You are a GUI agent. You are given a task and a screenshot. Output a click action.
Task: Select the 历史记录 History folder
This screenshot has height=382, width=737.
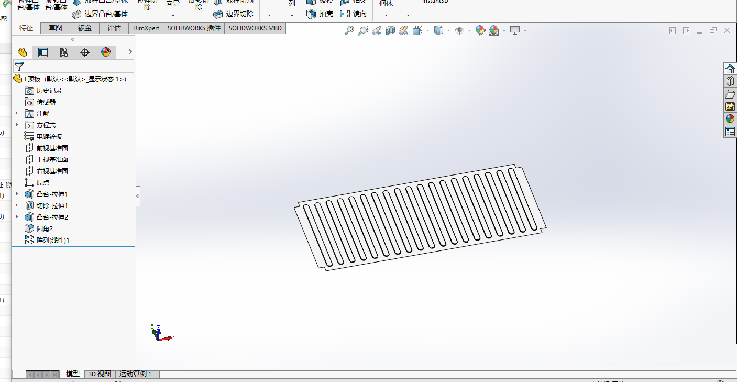tap(43, 91)
